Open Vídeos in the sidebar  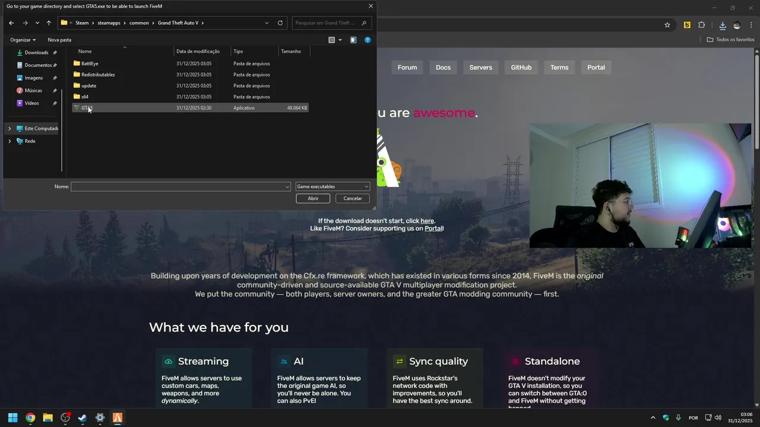[x=32, y=103]
